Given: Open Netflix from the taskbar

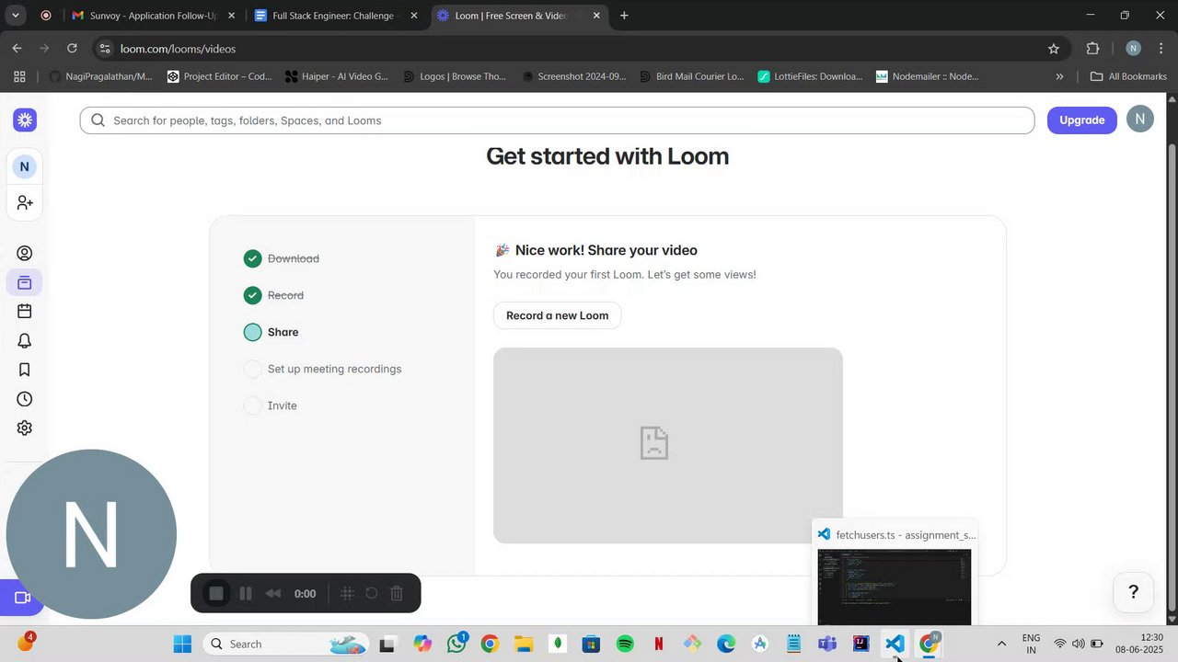Looking at the screenshot, I should (x=659, y=644).
